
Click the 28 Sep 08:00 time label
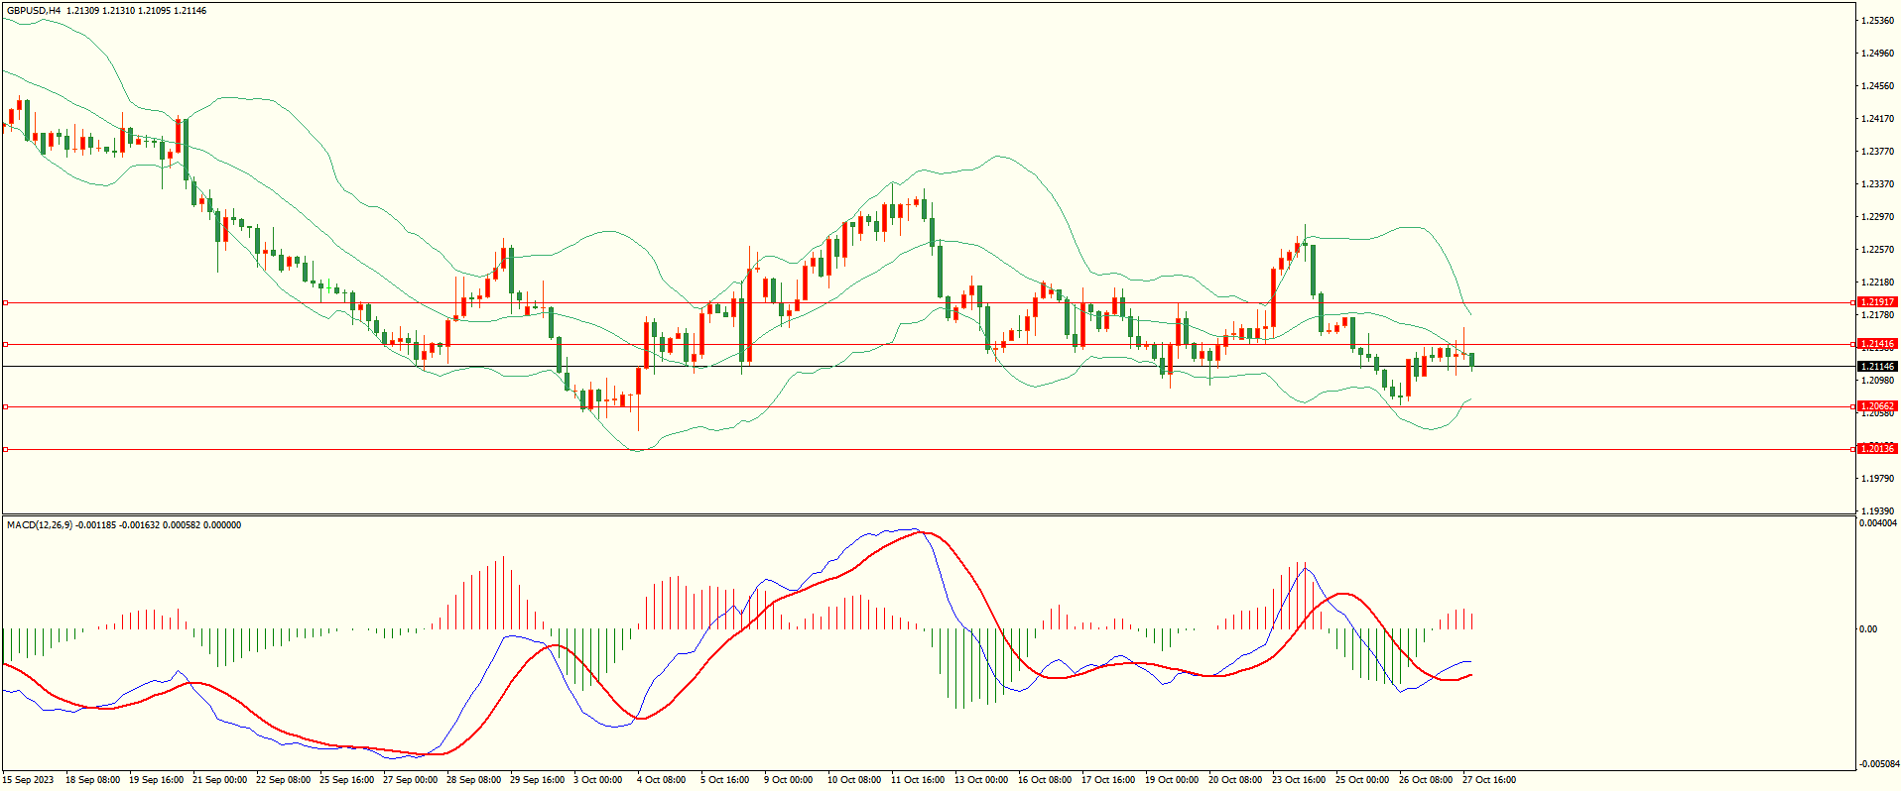pos(473,780)
